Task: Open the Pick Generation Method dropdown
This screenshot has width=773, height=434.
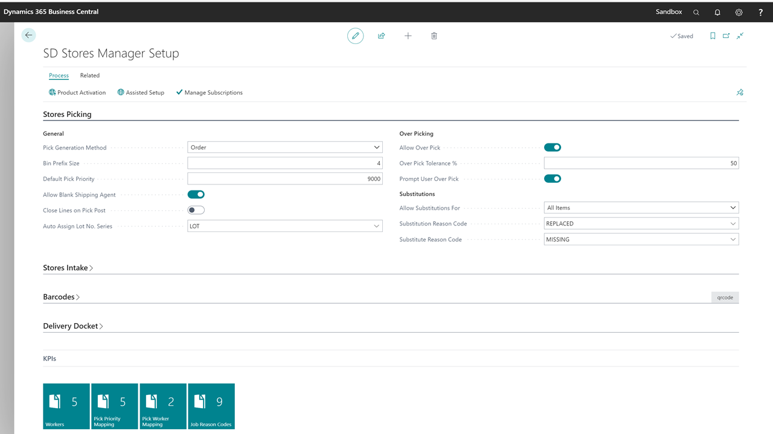Action: (285, 148)
